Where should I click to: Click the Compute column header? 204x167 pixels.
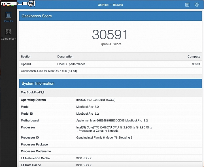coord(194,57)
